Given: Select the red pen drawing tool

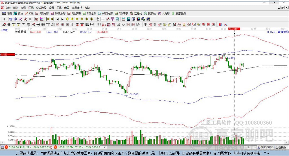Looking at the screenshot, I should pyautogui.click(x=4, y=24).
